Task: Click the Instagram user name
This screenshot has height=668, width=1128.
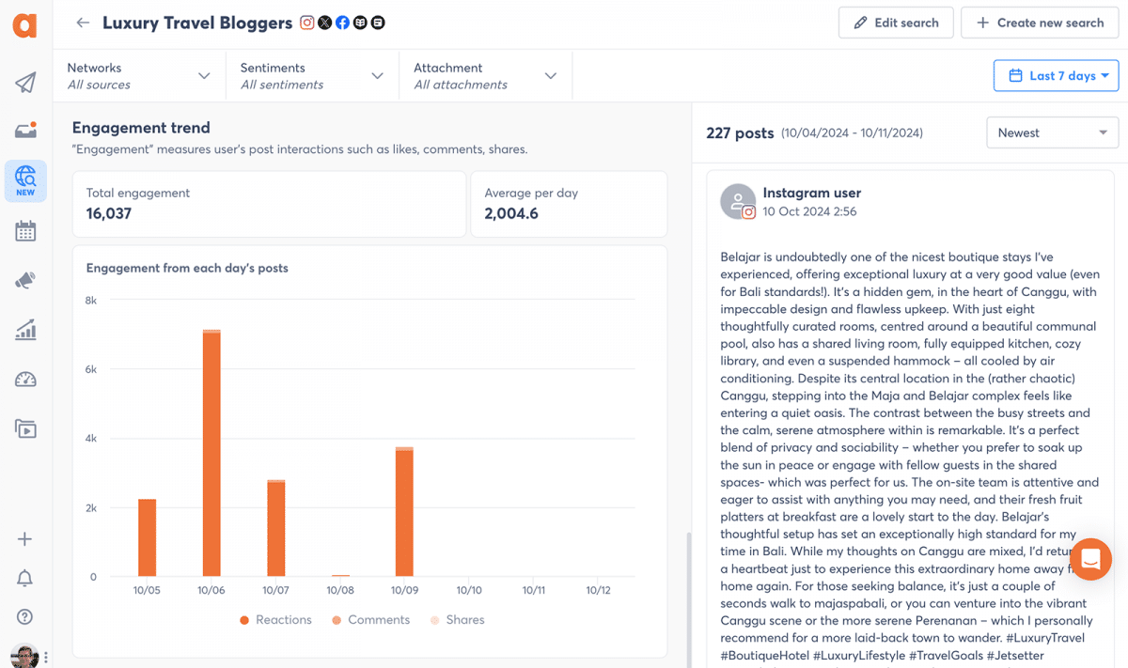Action: point(812,194)
